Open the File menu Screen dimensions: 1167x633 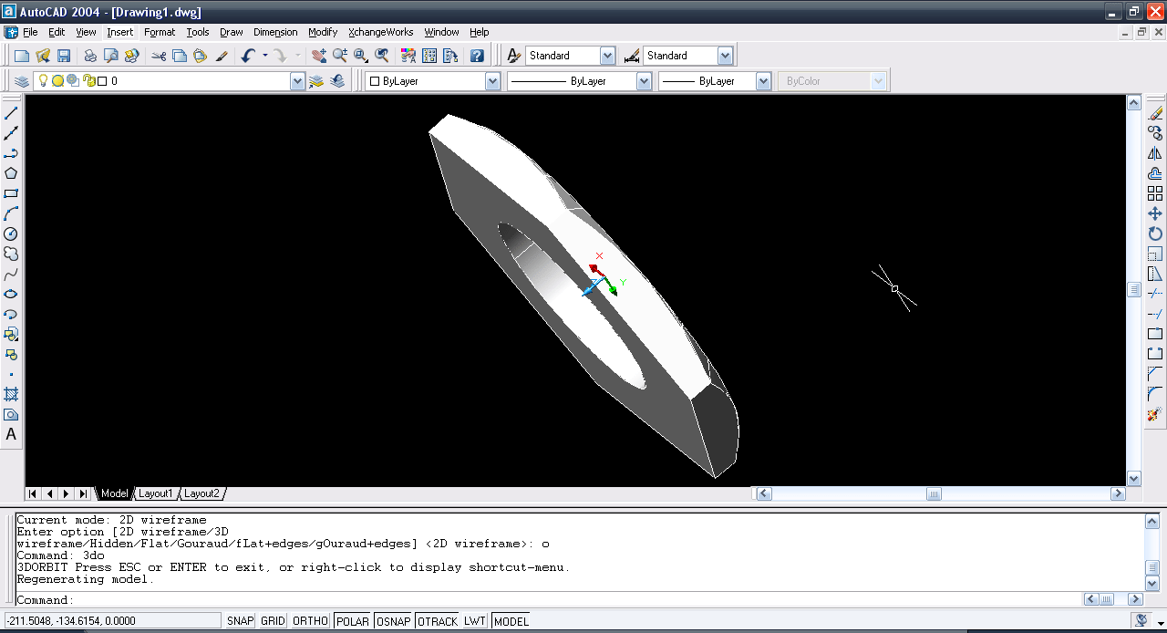(30, 32)
